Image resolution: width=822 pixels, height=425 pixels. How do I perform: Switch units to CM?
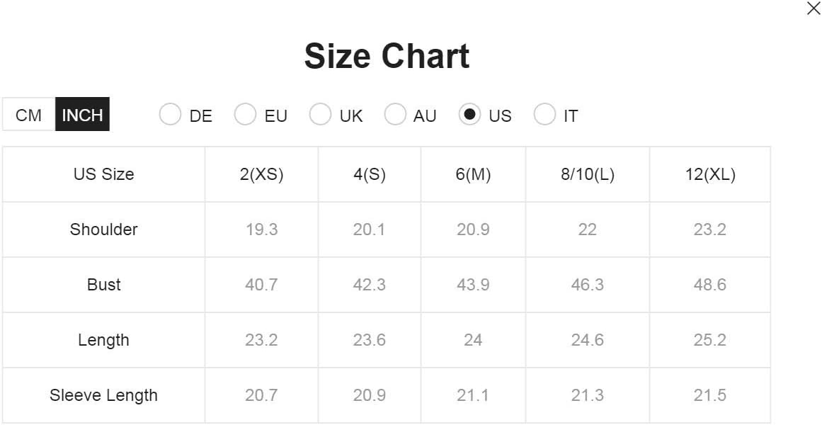(29, 114)
